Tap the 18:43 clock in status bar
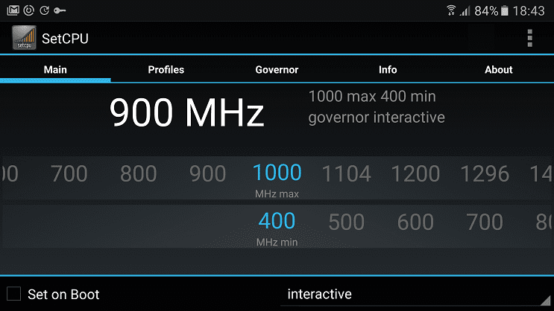554x311 pixels. [529, 11]
